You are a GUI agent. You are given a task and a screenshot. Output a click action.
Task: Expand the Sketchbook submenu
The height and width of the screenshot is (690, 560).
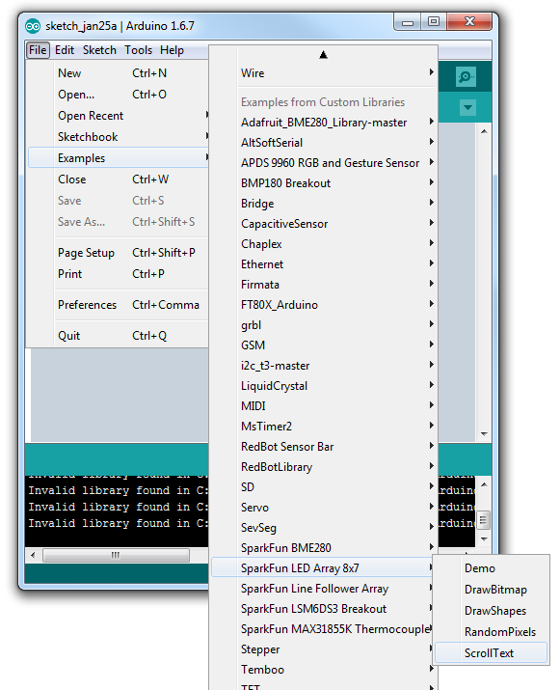point(119,136)
